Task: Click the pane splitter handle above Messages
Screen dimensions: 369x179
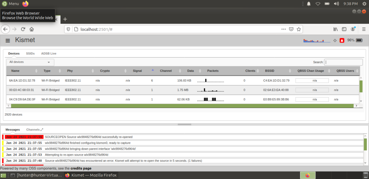Action: pyautogui.click(x=184, y=124)
